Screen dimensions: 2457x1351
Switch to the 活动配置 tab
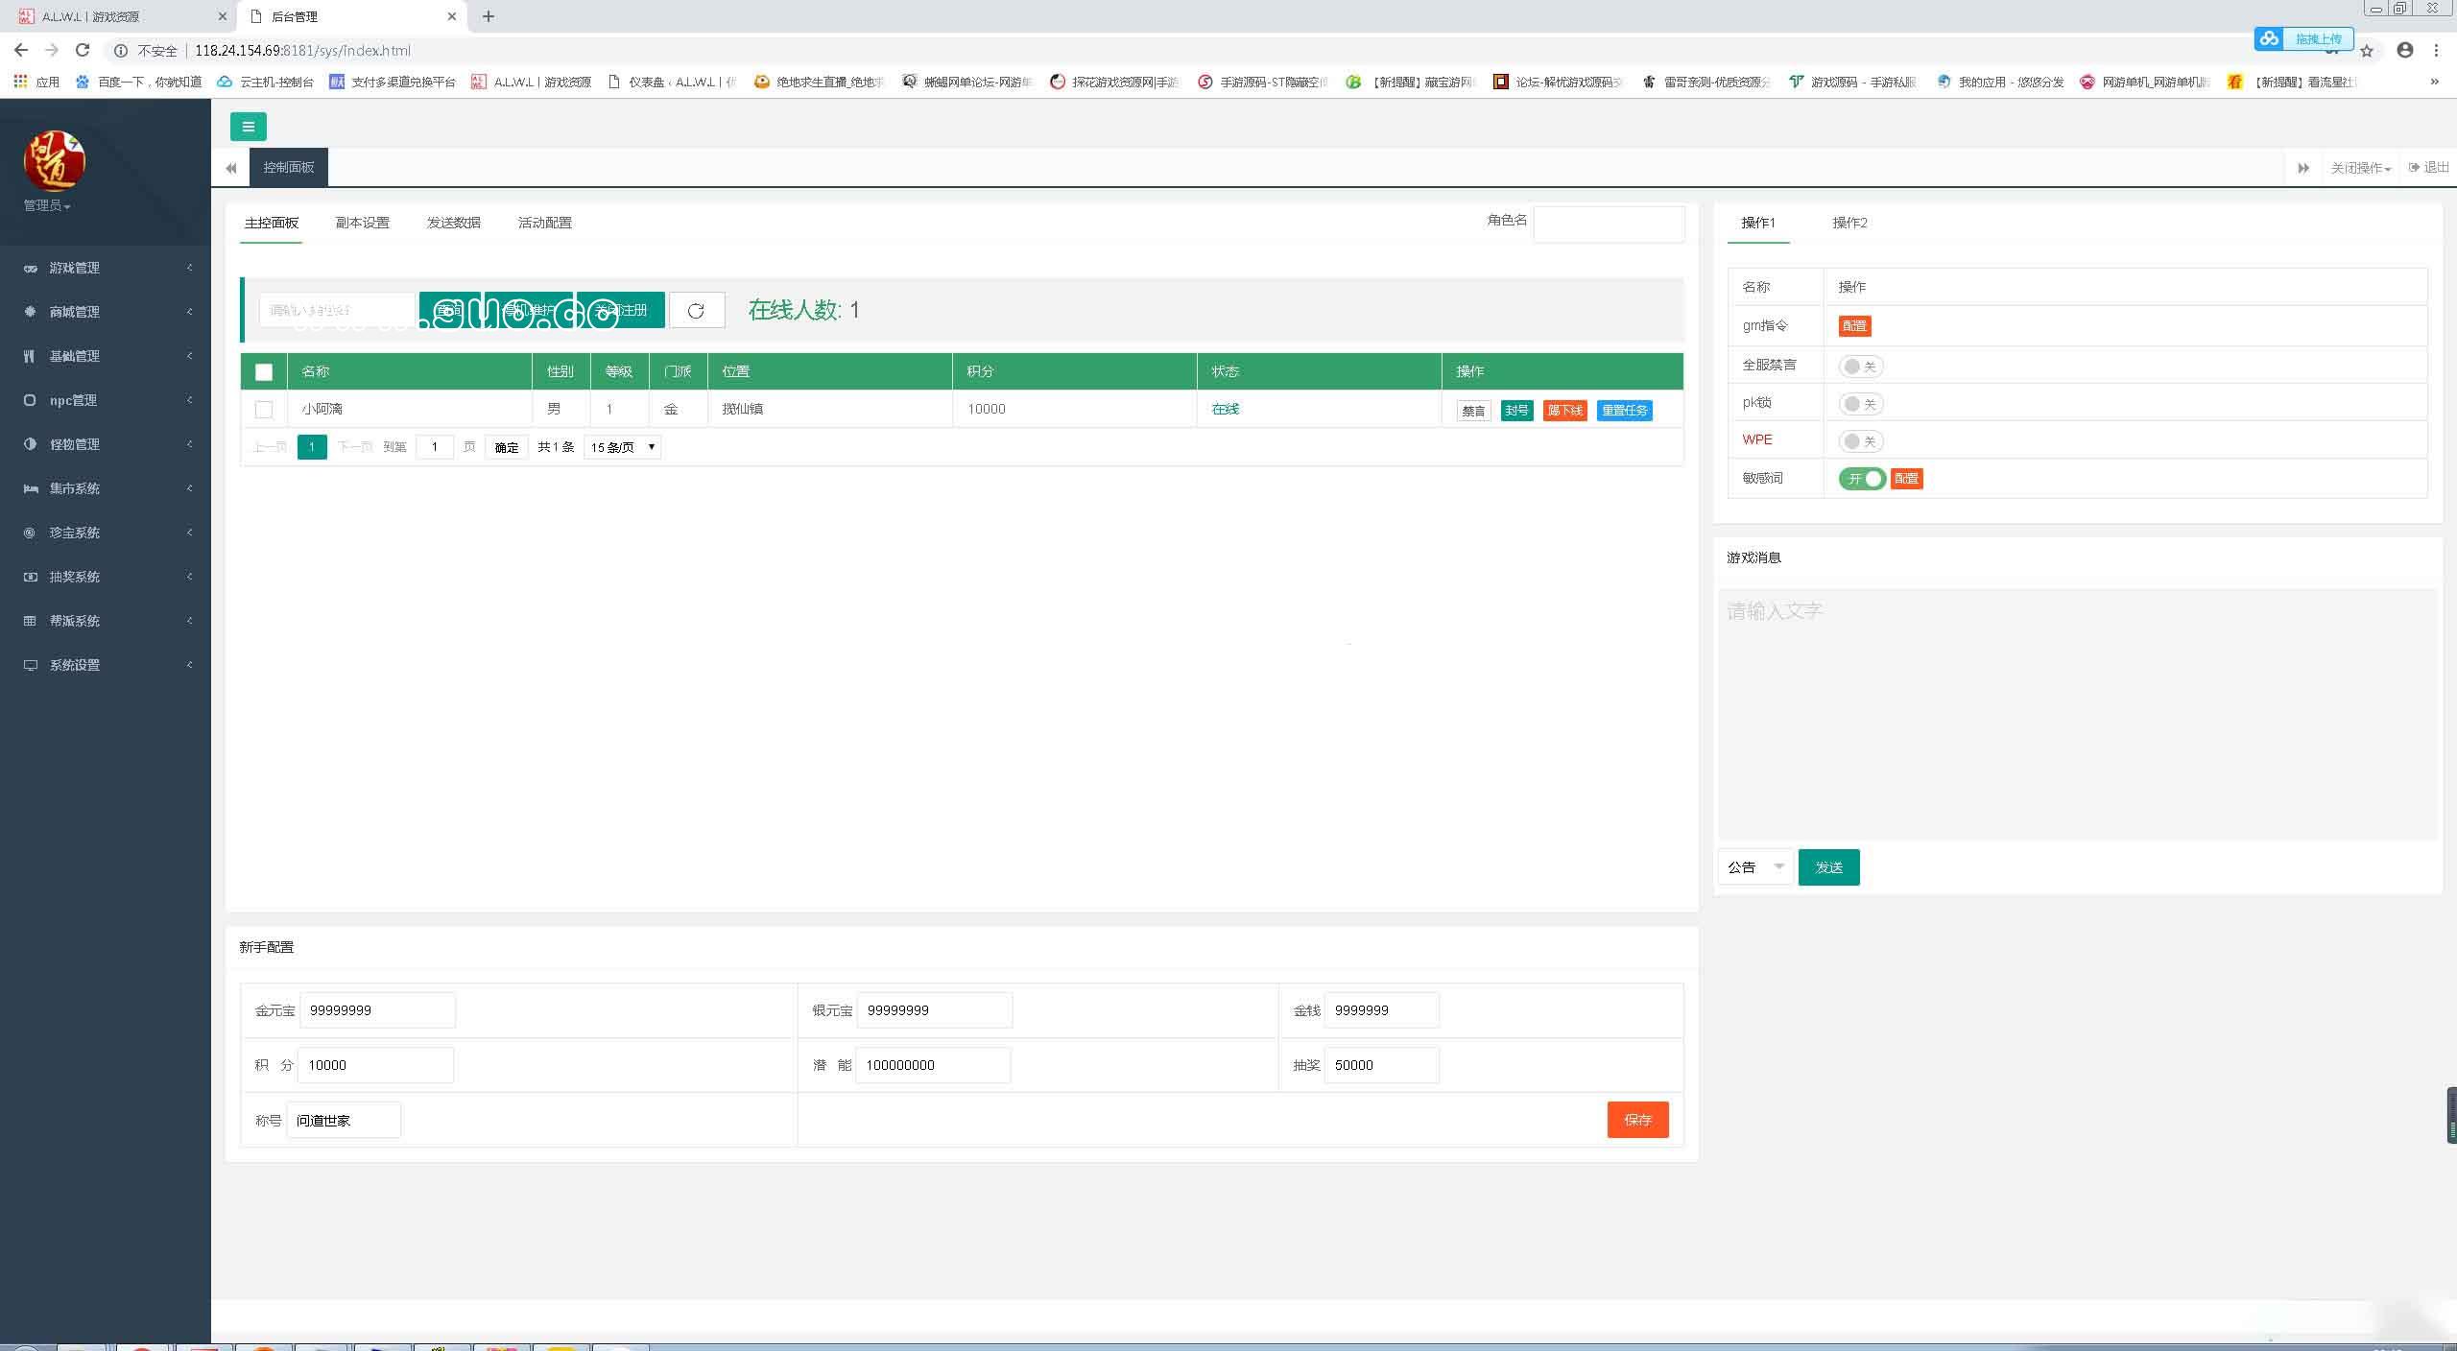(x=545, y=223)
